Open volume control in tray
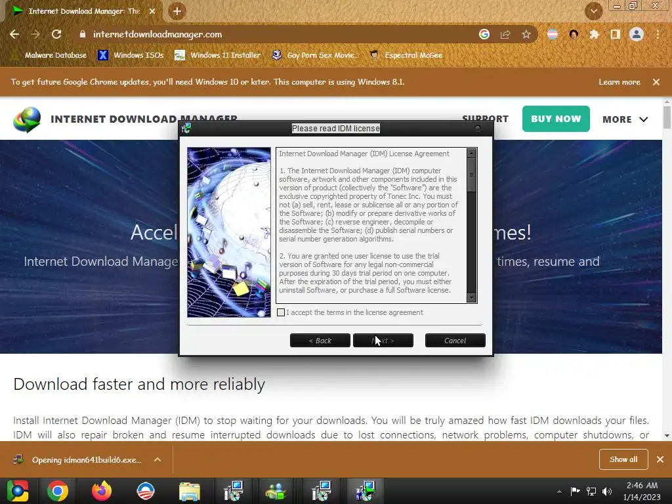Image resolution: width=672 pixels, height=504 pixels. coord(607,492)
